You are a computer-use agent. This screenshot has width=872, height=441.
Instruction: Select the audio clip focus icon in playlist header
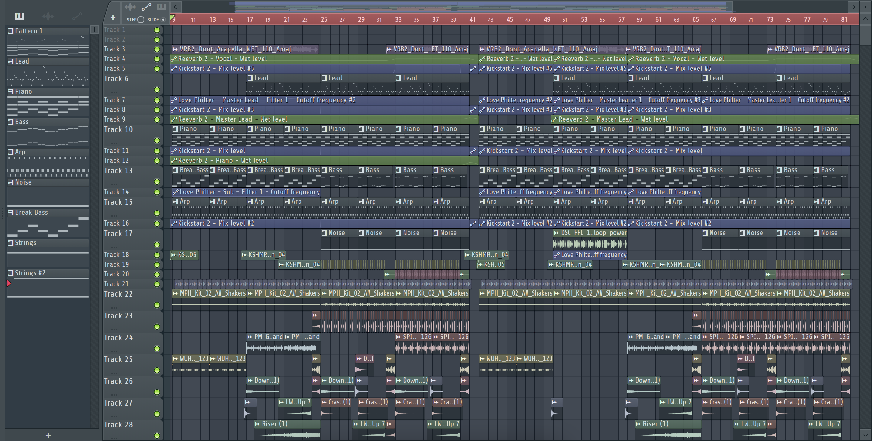click(x=130, y=7)
